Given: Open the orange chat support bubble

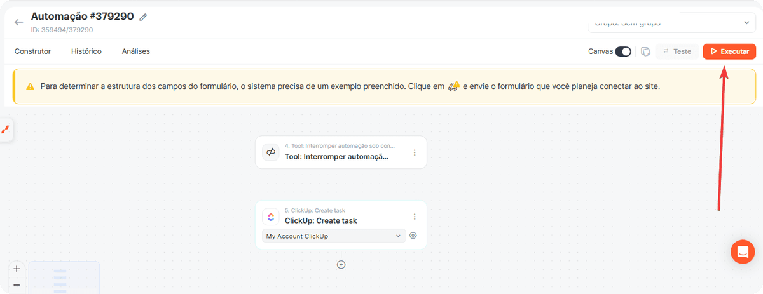Looking at the screenshot, I should pyautogui.click(x=743, y=251).
